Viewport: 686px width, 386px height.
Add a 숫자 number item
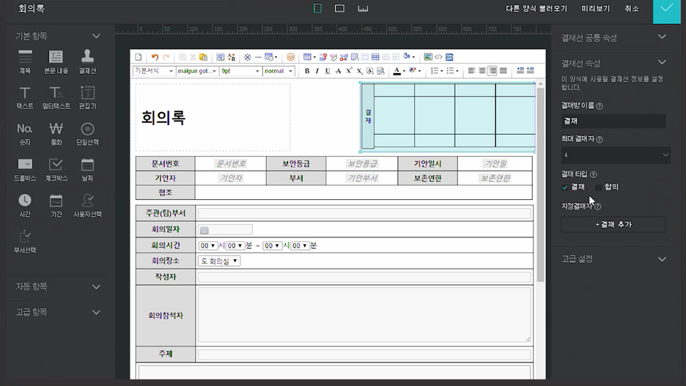pos(25,134)
